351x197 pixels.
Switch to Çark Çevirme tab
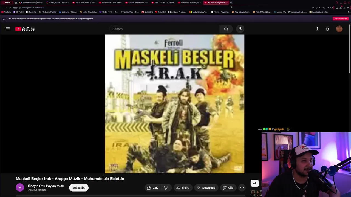58,2
